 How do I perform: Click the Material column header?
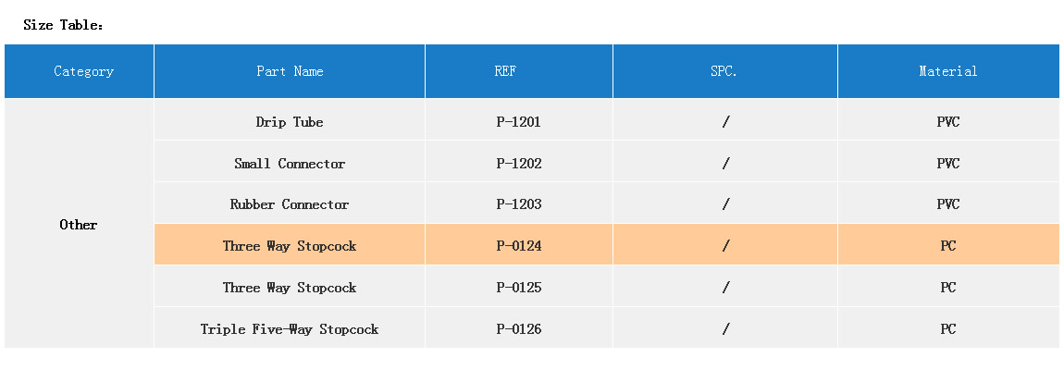(x=947, y=71)
